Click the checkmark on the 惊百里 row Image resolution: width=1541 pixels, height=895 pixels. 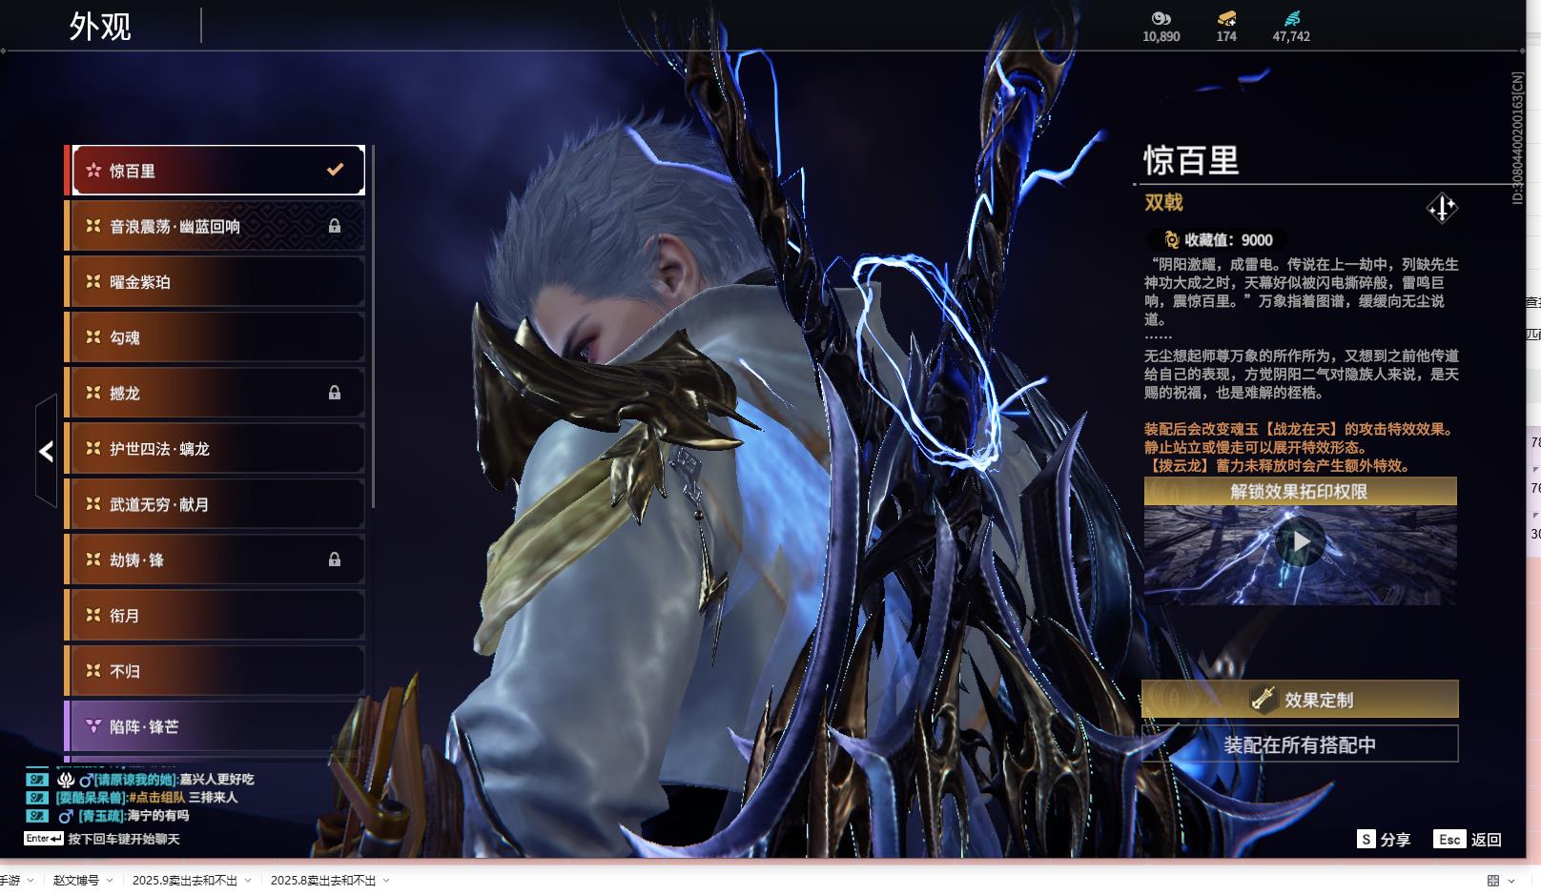[x=335, y=170]
